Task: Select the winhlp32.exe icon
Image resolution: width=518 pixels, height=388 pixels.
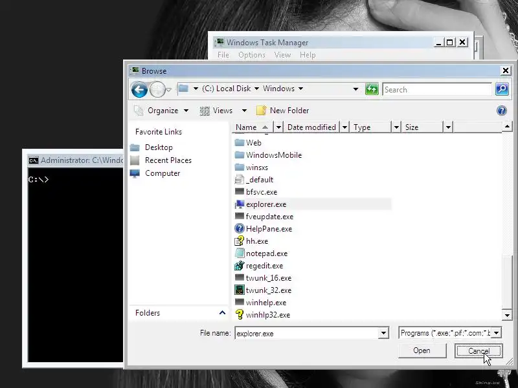Action: tap(240, 314)
